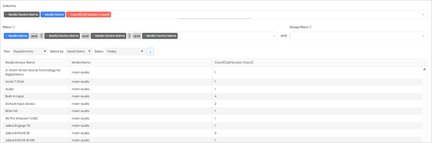Sort by Count(Call Session Count) column header
The height and width of the screenshot is (143, 432).
[317, 62]
